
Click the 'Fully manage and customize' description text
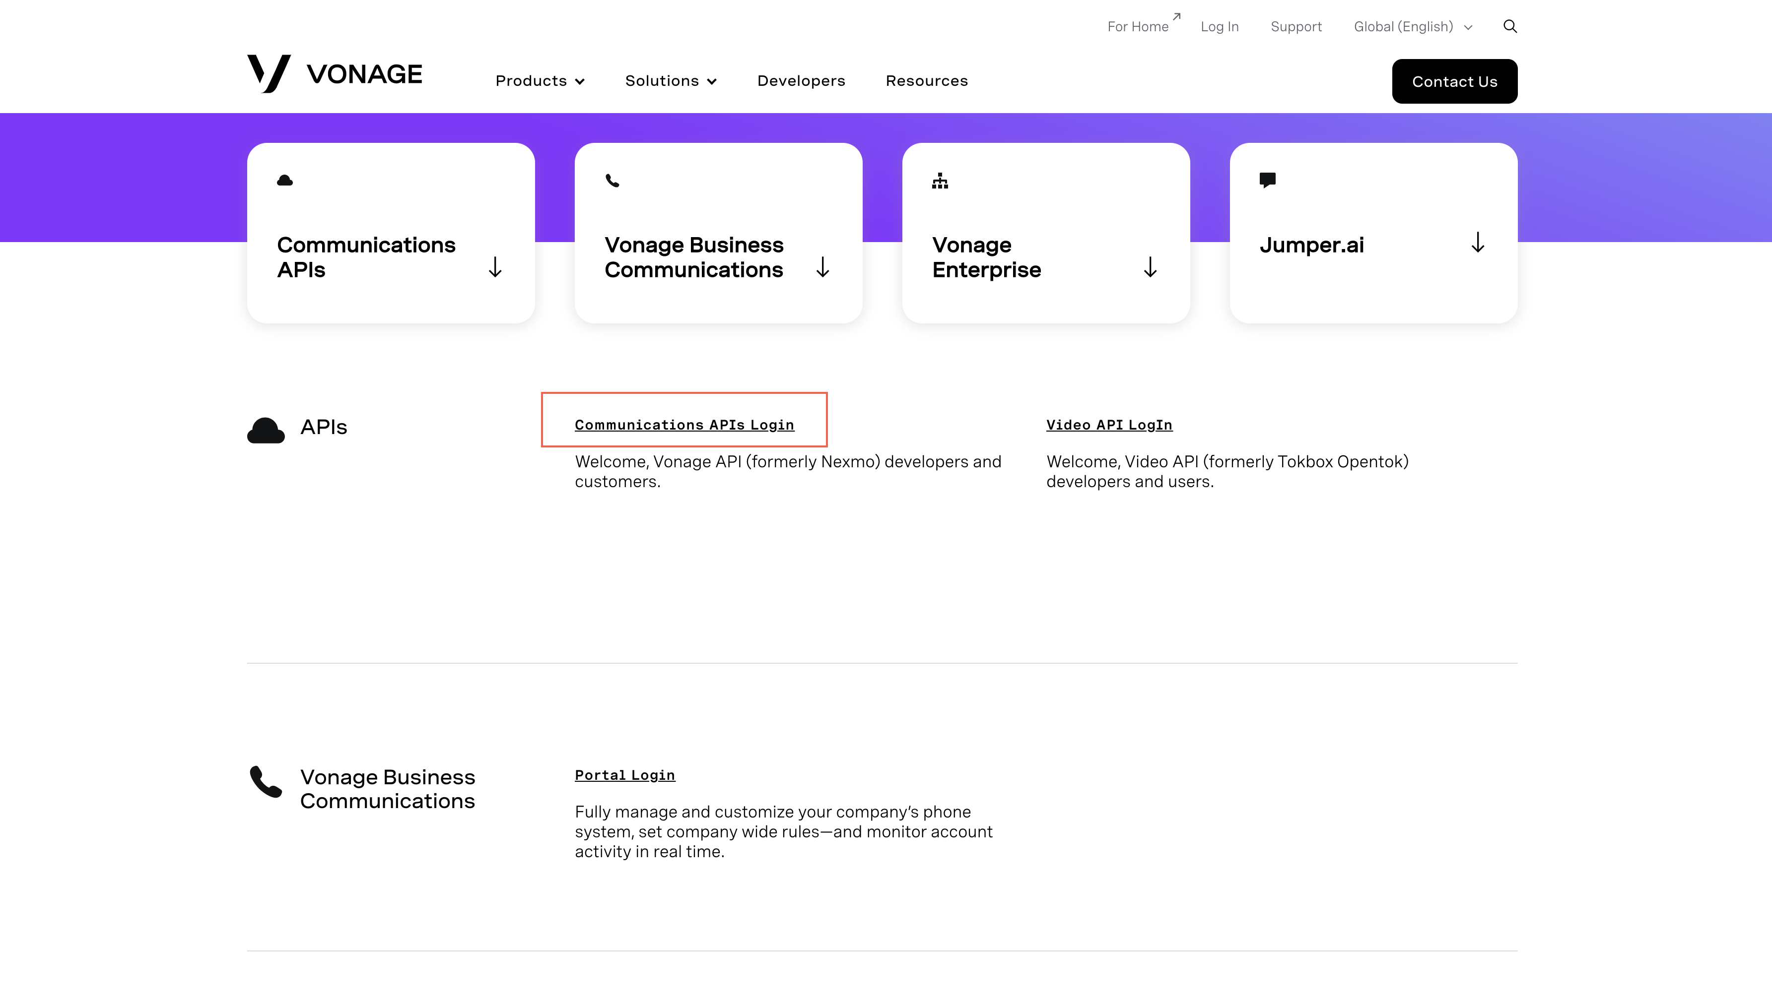click(784, 831)
